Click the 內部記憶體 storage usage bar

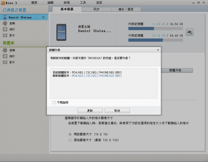point(155,29)
